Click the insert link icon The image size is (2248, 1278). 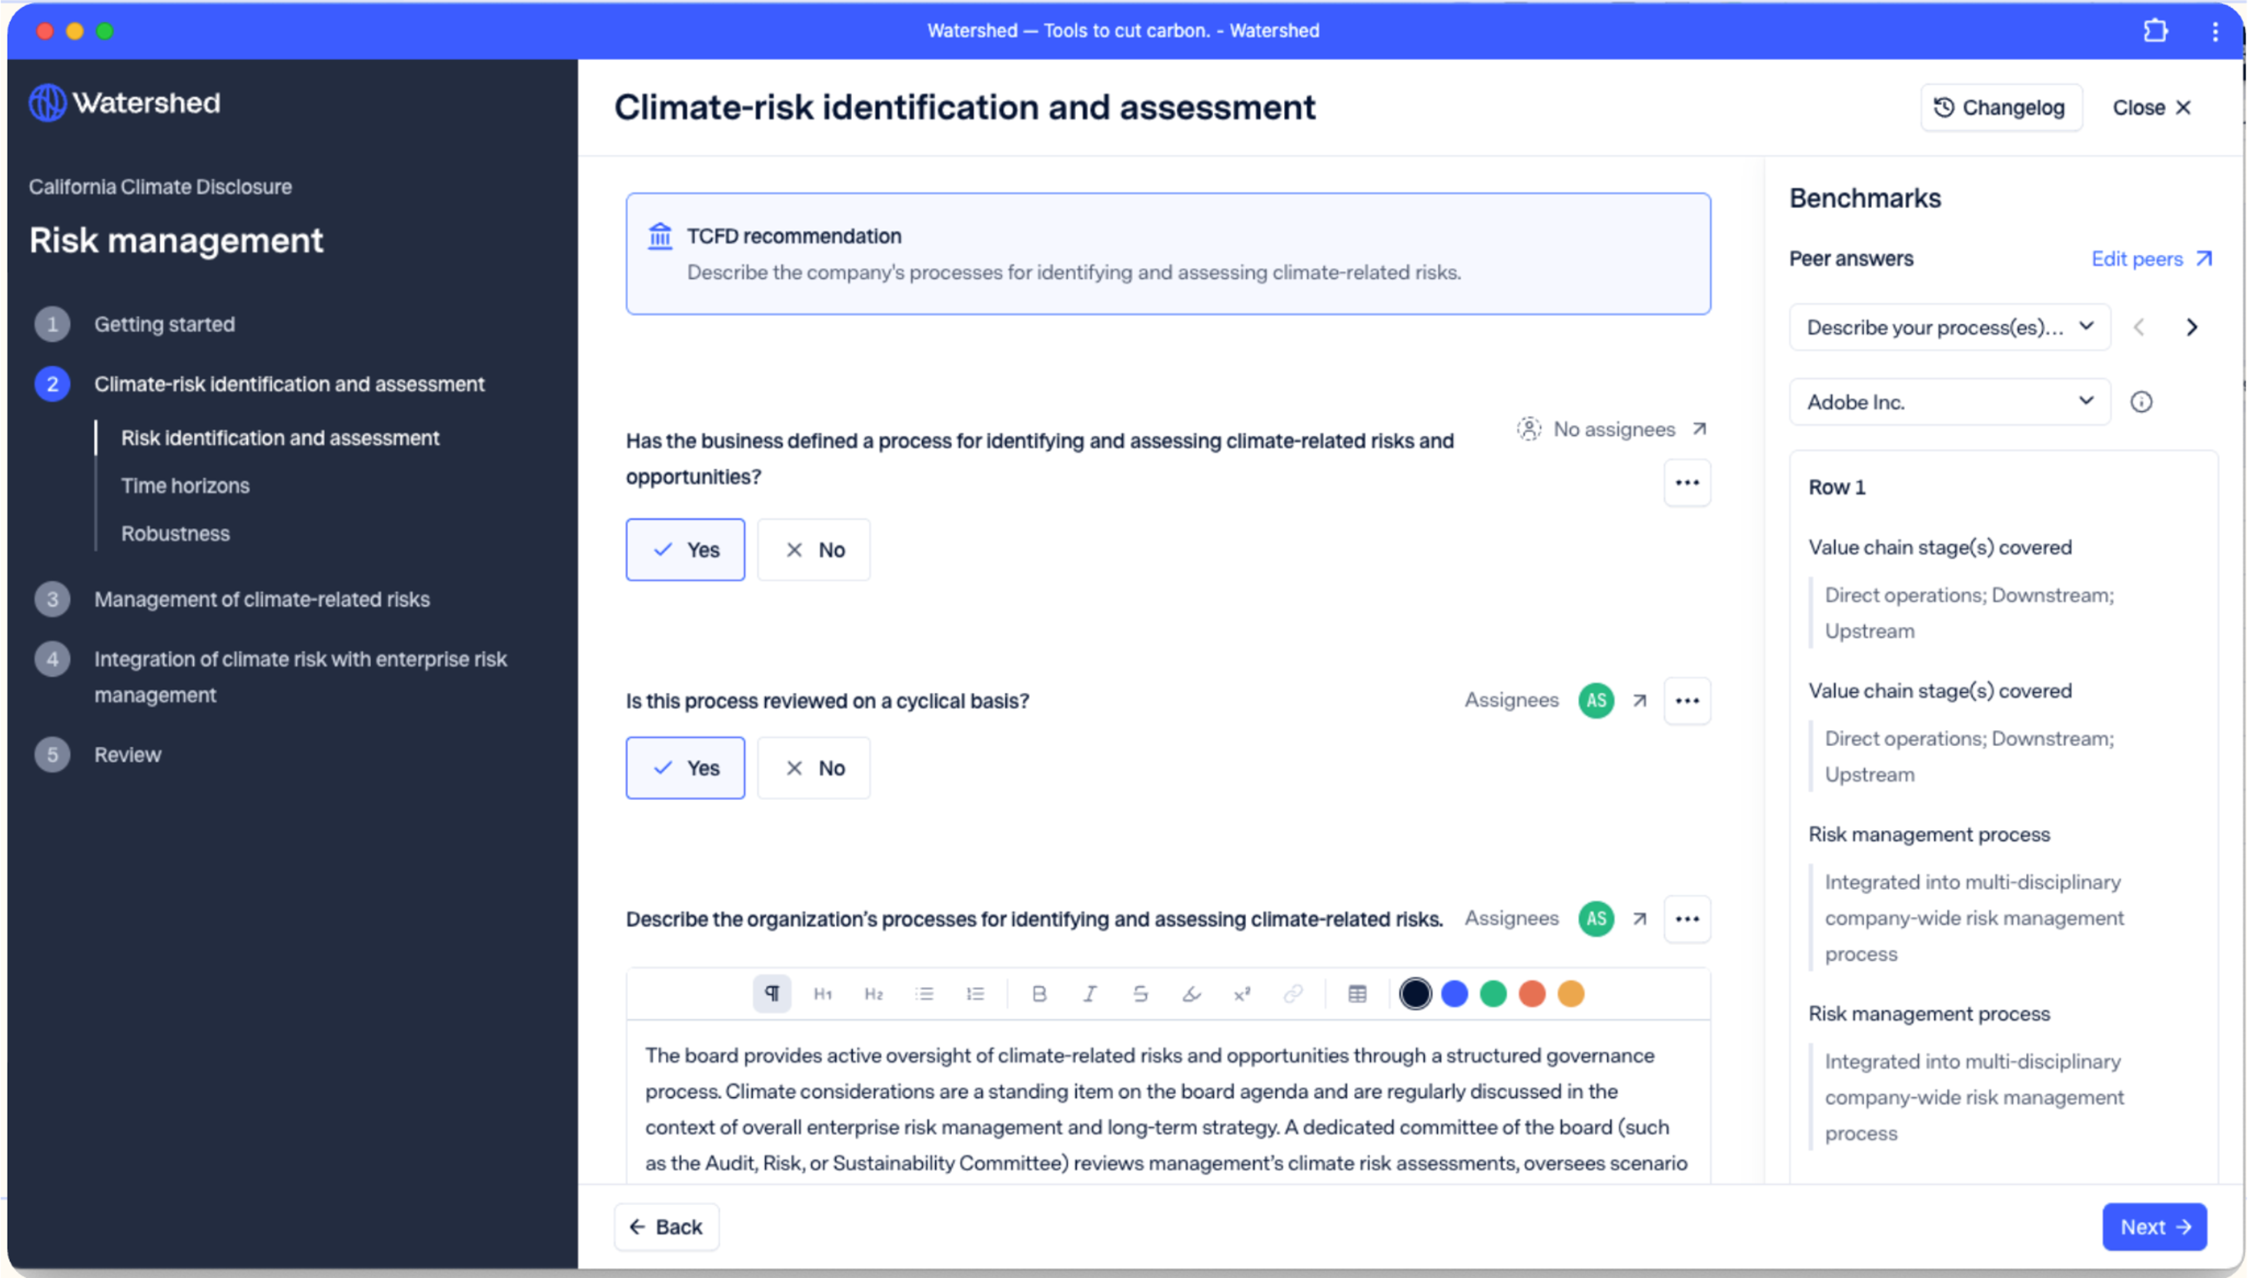coord(1293,993)
